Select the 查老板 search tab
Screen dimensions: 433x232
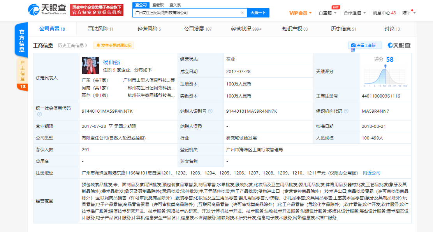[158, 5]
